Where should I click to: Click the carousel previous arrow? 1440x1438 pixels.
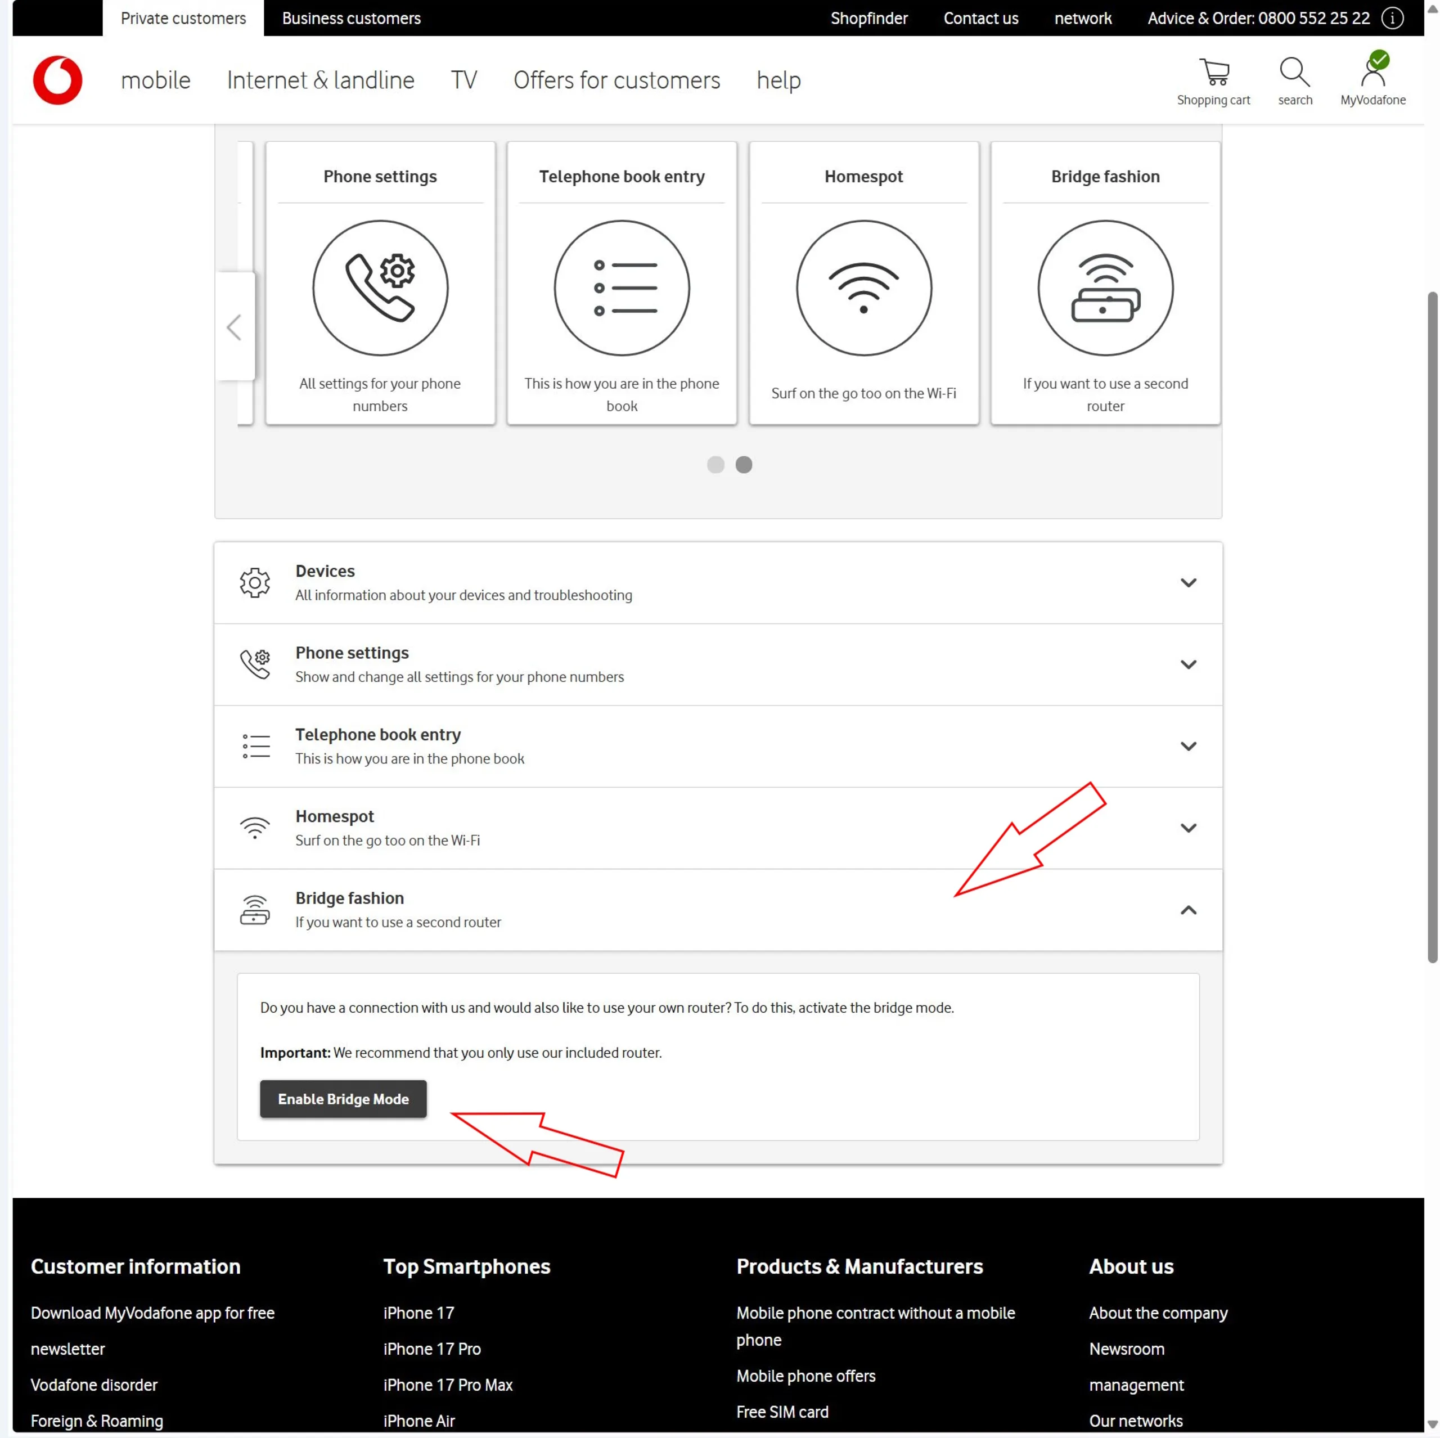[235, 326]
